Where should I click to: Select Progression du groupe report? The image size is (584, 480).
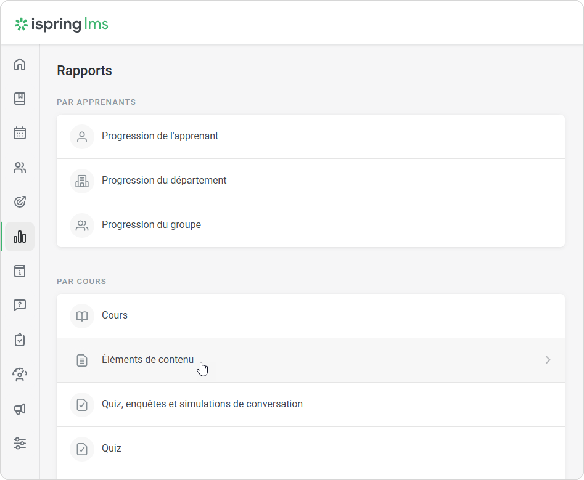click(x=151, y=225)
